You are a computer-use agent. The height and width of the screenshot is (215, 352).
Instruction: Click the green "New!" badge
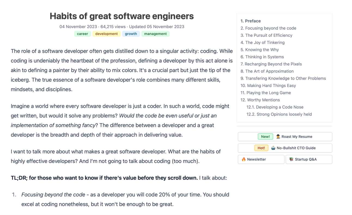(x=265, y=137)
